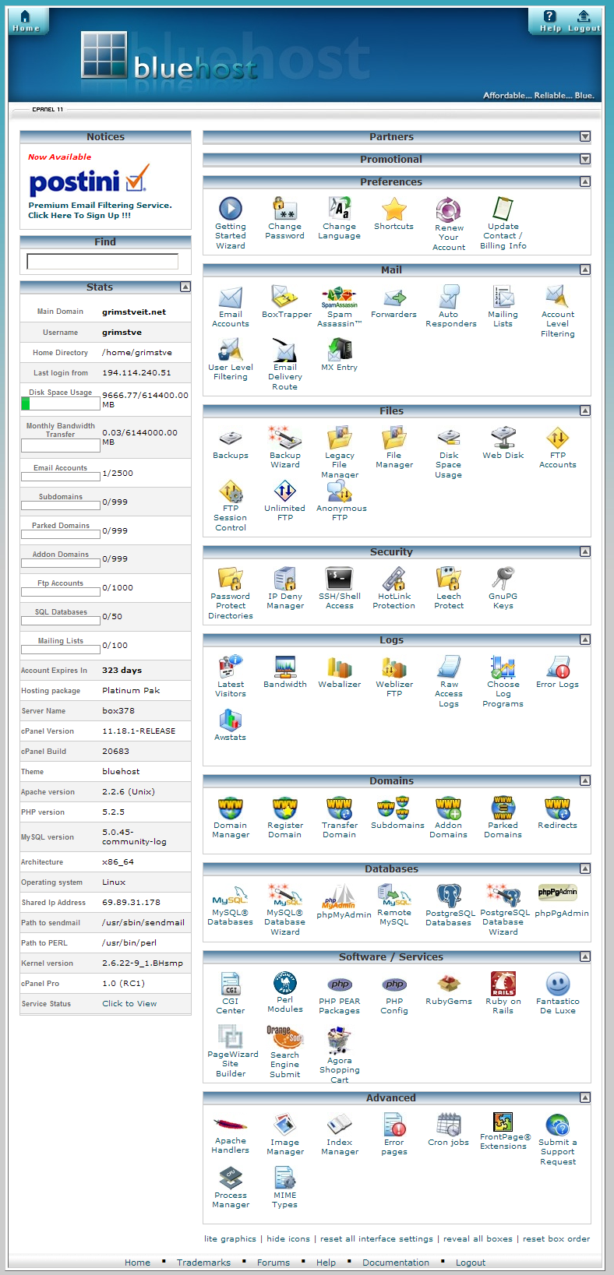Screen dimensions: 614x1275
Task: Open Web Disk
Action: point(503,443)
